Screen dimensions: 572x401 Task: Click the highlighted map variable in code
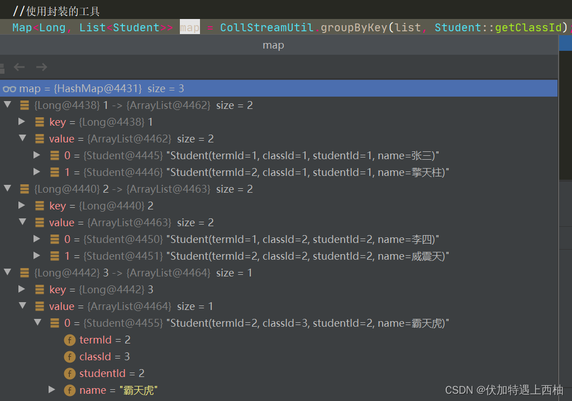[190, 27]
